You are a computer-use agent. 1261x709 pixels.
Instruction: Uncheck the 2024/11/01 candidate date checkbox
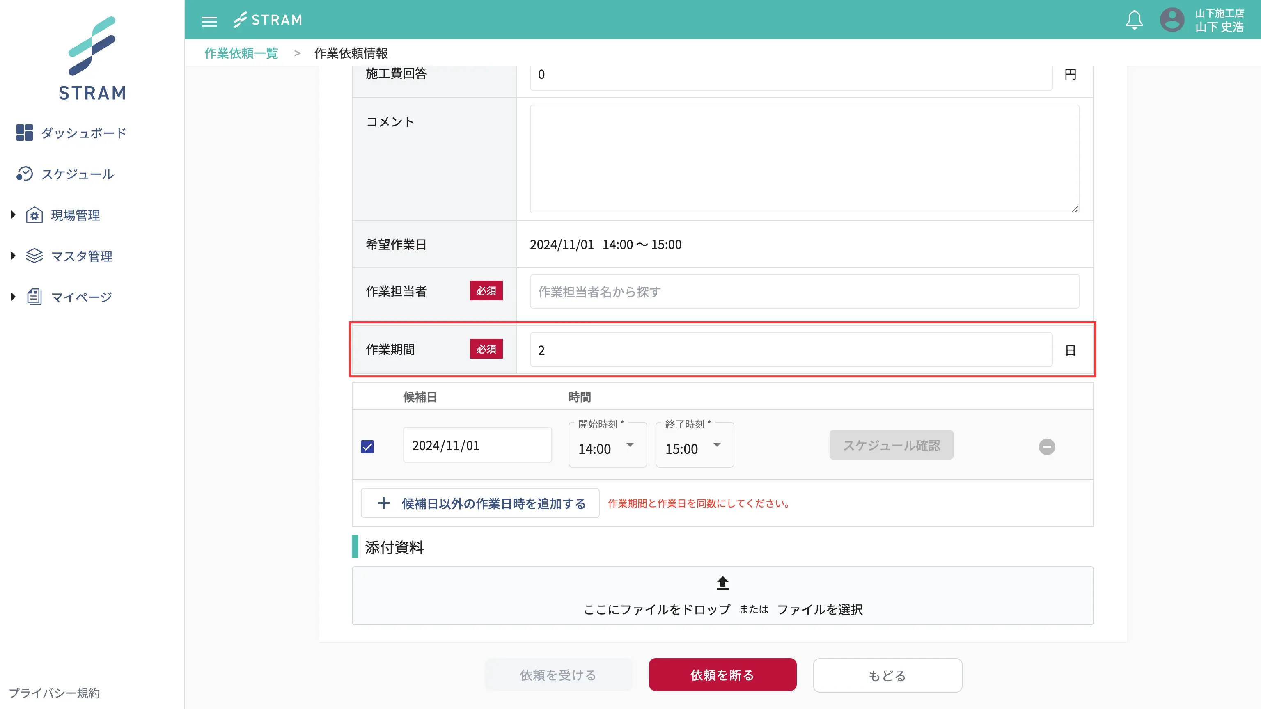367,447
